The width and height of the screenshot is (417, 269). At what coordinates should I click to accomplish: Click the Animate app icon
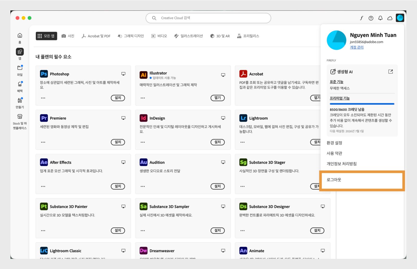pos(243,251)
